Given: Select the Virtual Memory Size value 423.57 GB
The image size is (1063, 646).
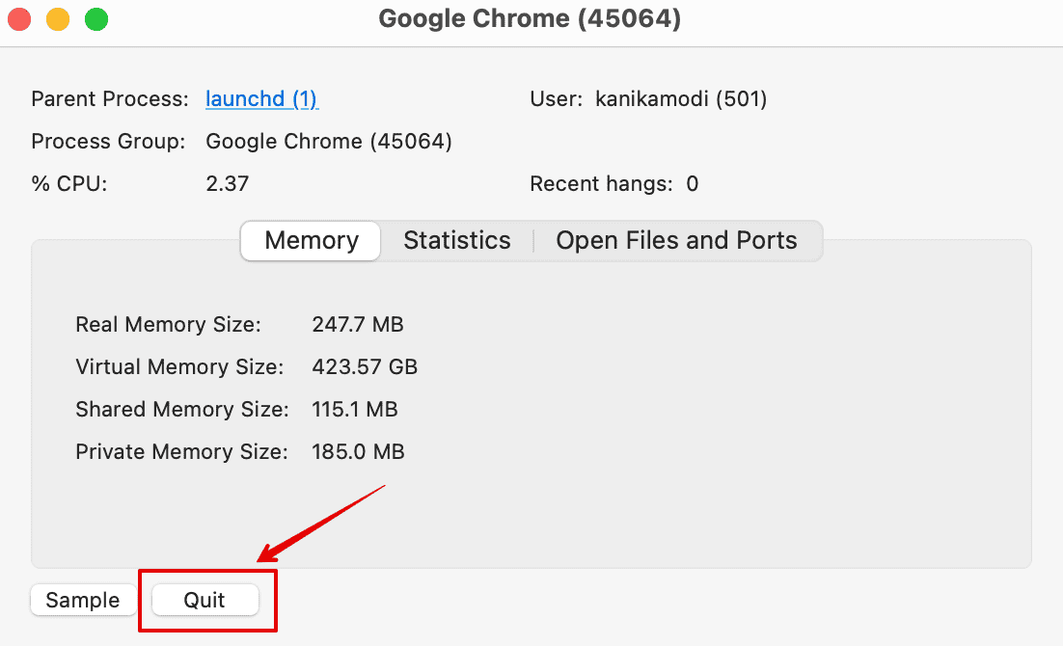Looking at the screenshot, I should tap(365, 367).
